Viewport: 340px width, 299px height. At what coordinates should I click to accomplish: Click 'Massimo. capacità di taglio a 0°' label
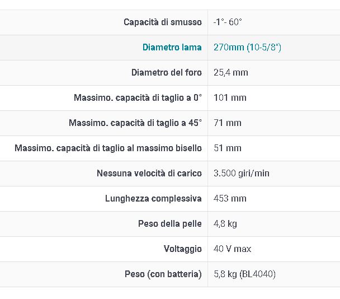pos(138,98)
